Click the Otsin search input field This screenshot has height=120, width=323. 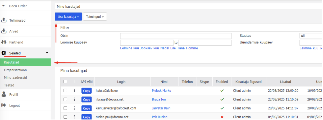[176, 36]
